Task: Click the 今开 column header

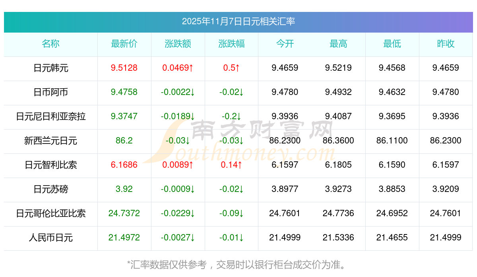Action: 285,44
